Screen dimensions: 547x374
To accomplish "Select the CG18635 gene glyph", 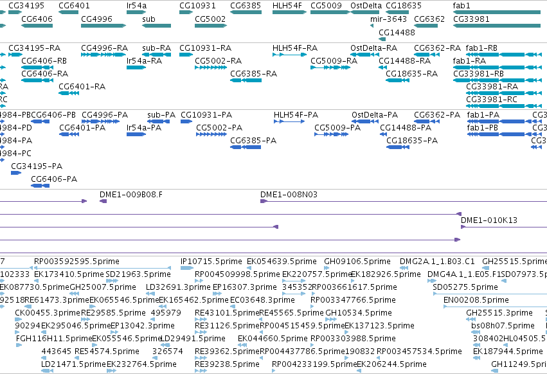I will coord(397,12).
